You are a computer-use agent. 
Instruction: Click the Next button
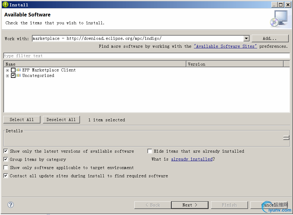tap(190, 205)
